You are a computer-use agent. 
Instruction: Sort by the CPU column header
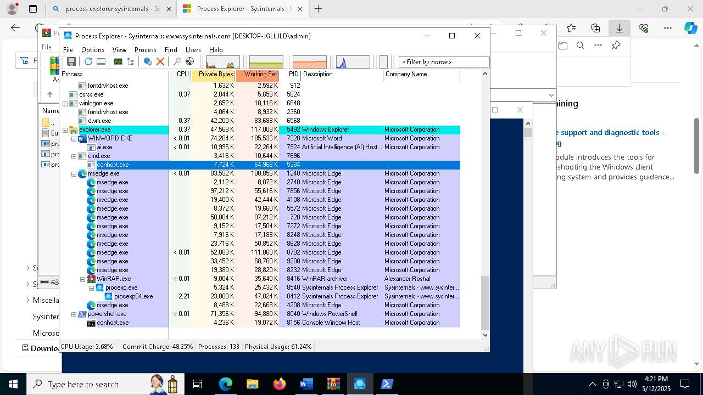pos(180,75)
